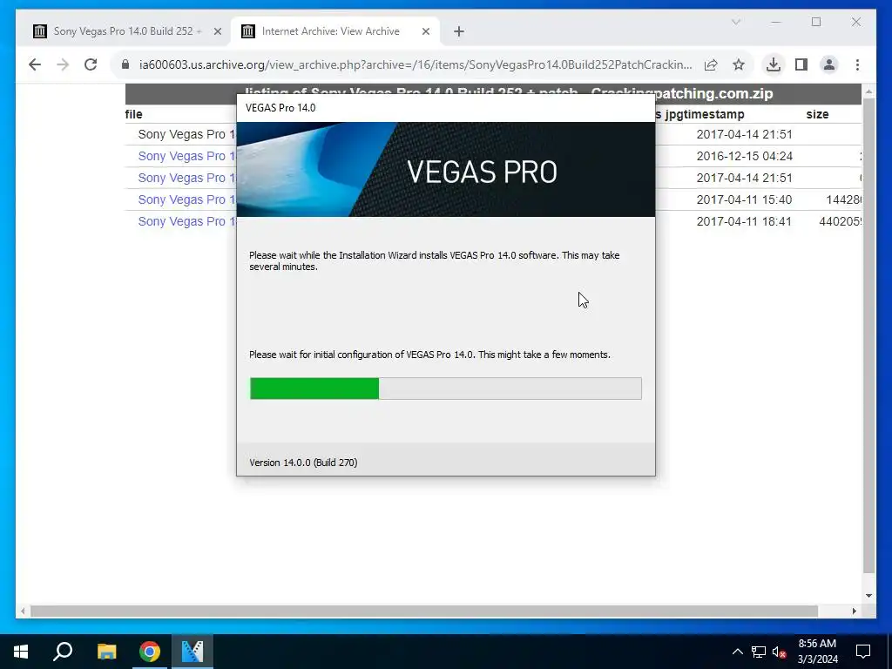This screenshot has height=669, width=892.
Task: Go back in Chrome browser
Action: [35, 64]
